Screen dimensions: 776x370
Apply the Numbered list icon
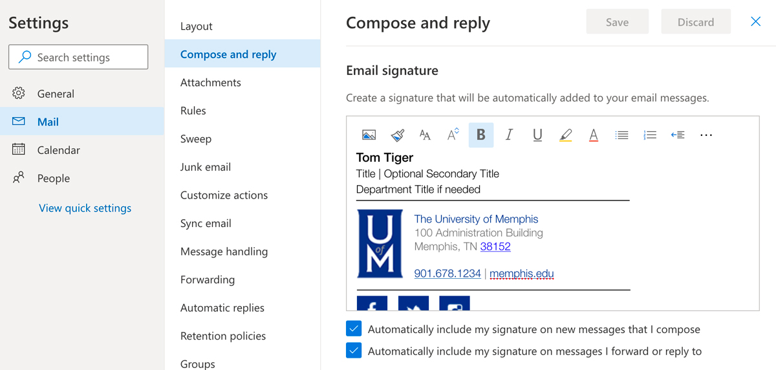pyautogui.click(x=650, y=135)
